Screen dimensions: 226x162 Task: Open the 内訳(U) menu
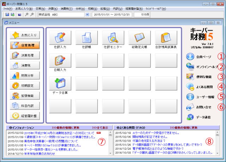118,9
